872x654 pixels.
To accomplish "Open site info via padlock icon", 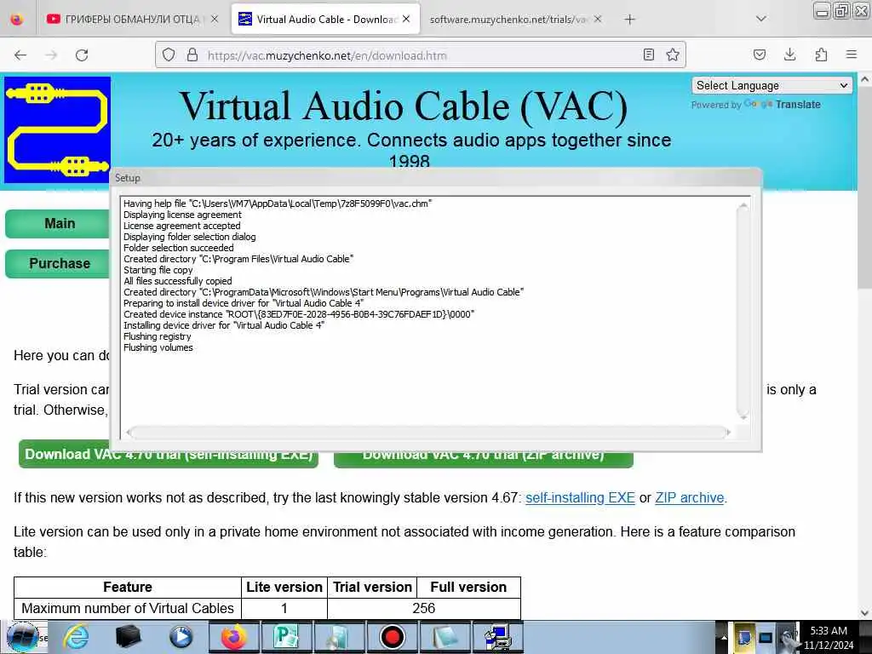I will pyautogui.click(x=192, y=54).
